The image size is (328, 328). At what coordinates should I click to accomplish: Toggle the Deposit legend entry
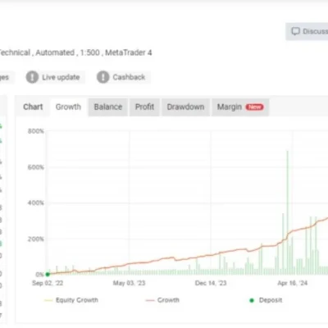point(266,300)
